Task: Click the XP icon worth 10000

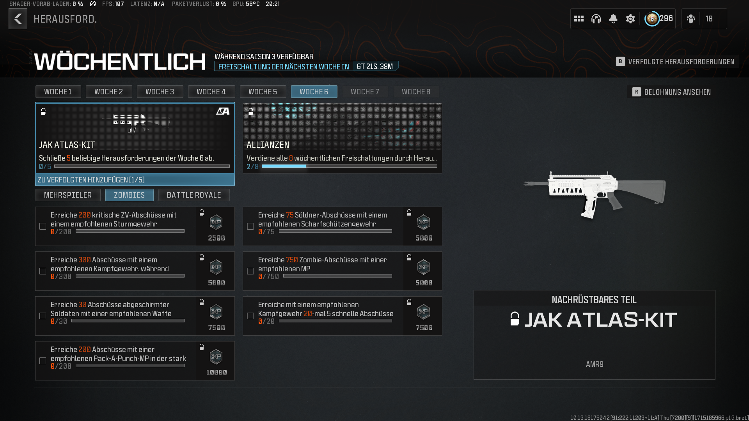Action: pos(216,356)
